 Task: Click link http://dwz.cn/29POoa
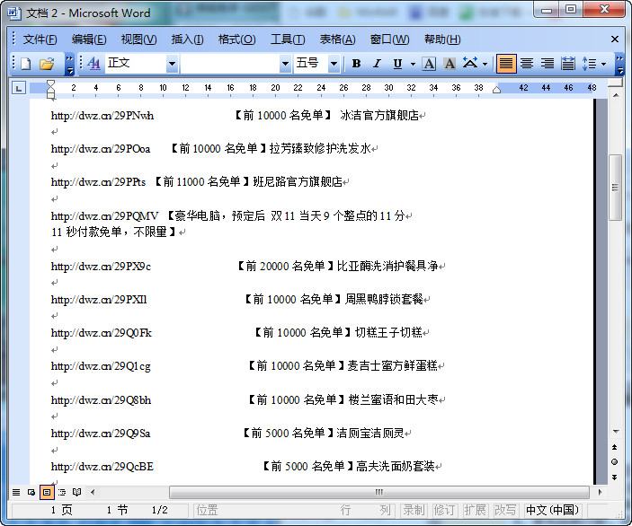101,149
